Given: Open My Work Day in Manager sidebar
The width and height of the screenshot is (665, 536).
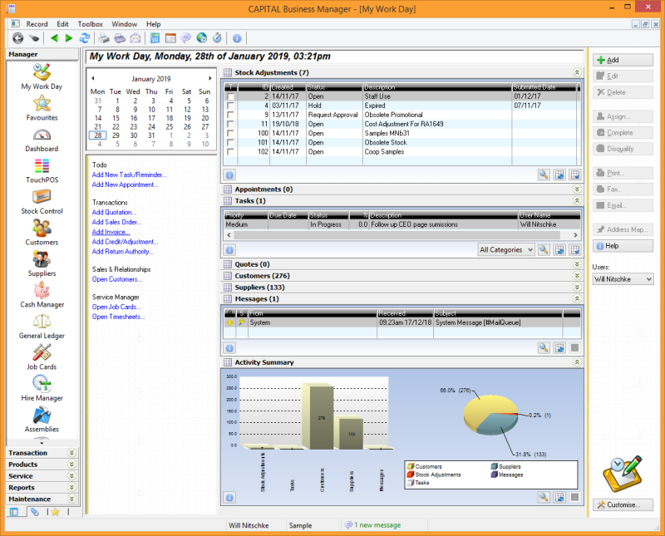Looking at the screenshot, I should tap(42, 76).
